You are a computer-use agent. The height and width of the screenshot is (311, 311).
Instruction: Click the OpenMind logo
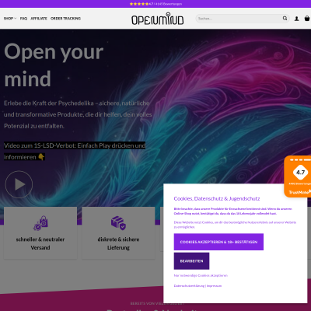(x=158, y=19)
